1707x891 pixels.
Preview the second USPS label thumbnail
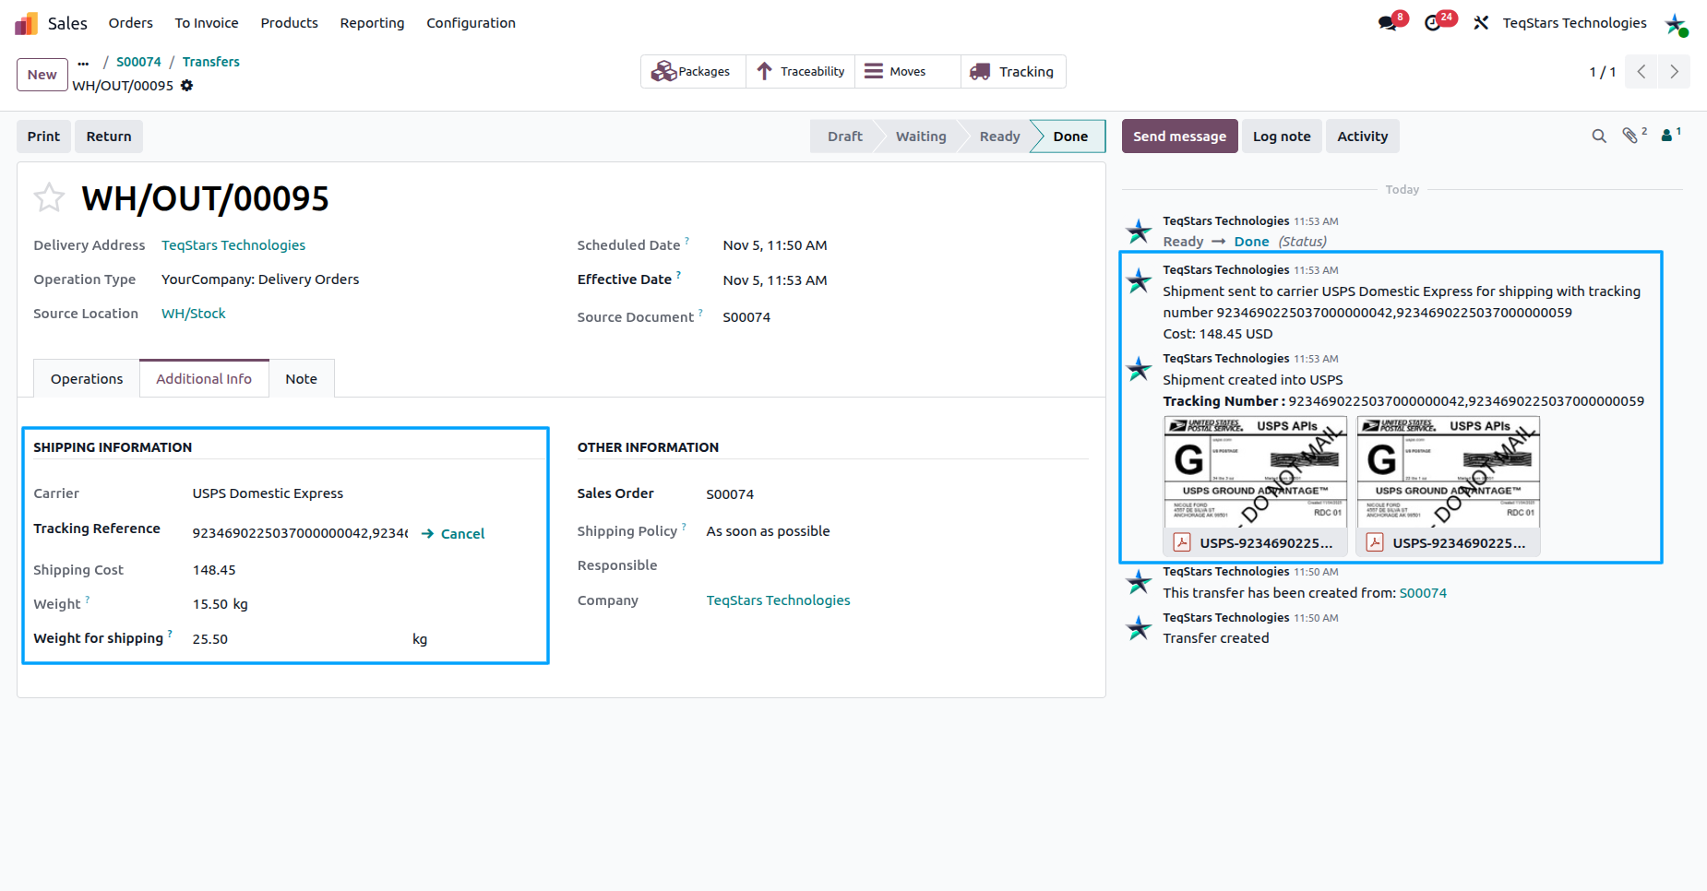coord(1448,472)
